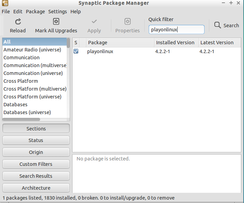Click the Architecture button

[x=36, y=188]
